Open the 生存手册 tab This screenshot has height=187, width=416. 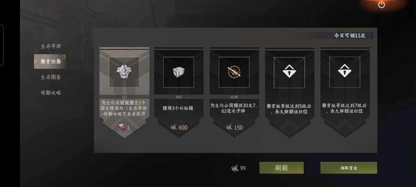pyautogui.click(x=51, y=46)
